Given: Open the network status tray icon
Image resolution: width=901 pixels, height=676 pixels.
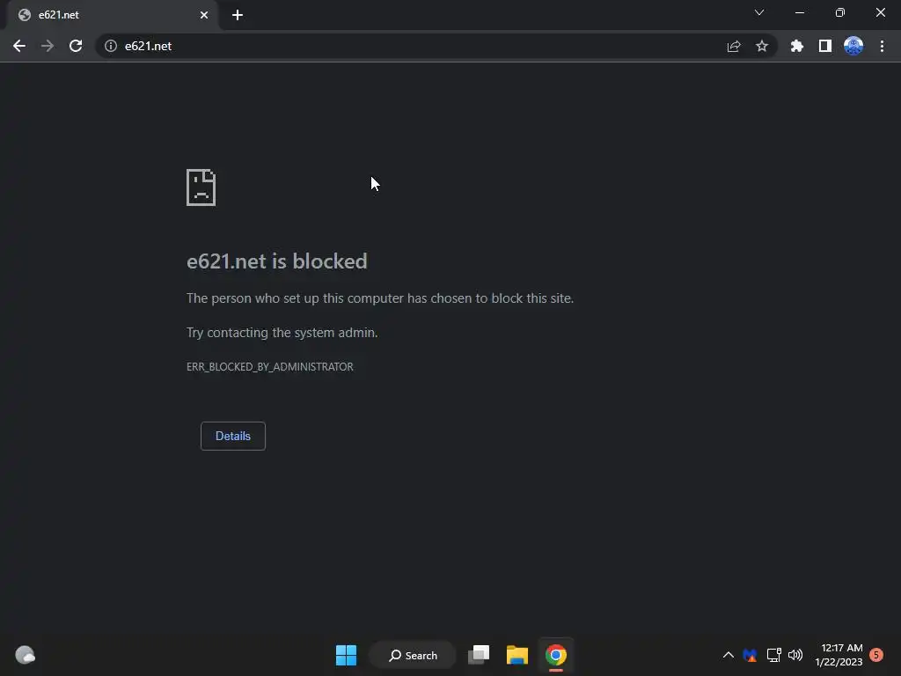Looking at the screenshot, I should pyautogui.click(x=773, y=655).
